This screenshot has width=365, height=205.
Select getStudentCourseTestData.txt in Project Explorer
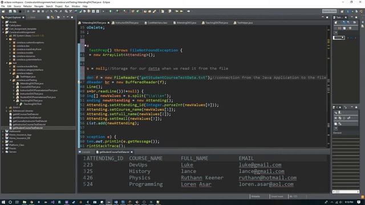pyautogui.click(x=28, y=128)
